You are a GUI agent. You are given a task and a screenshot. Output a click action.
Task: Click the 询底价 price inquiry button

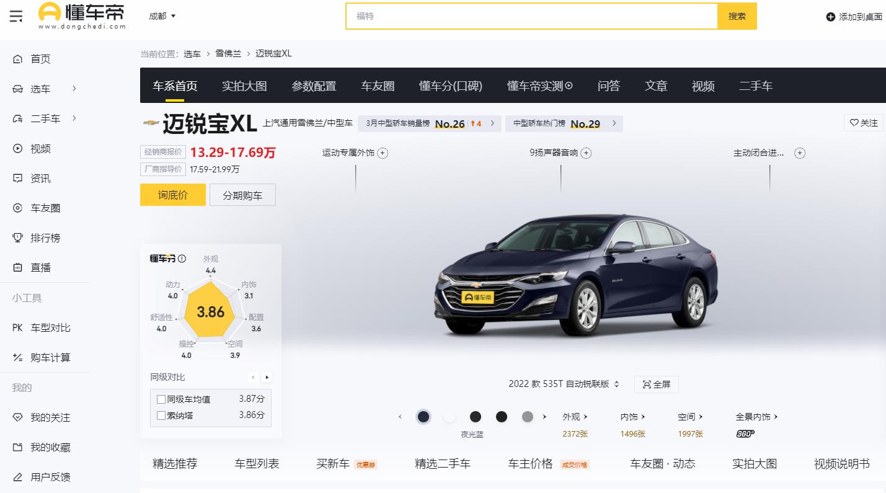point(172,194)
